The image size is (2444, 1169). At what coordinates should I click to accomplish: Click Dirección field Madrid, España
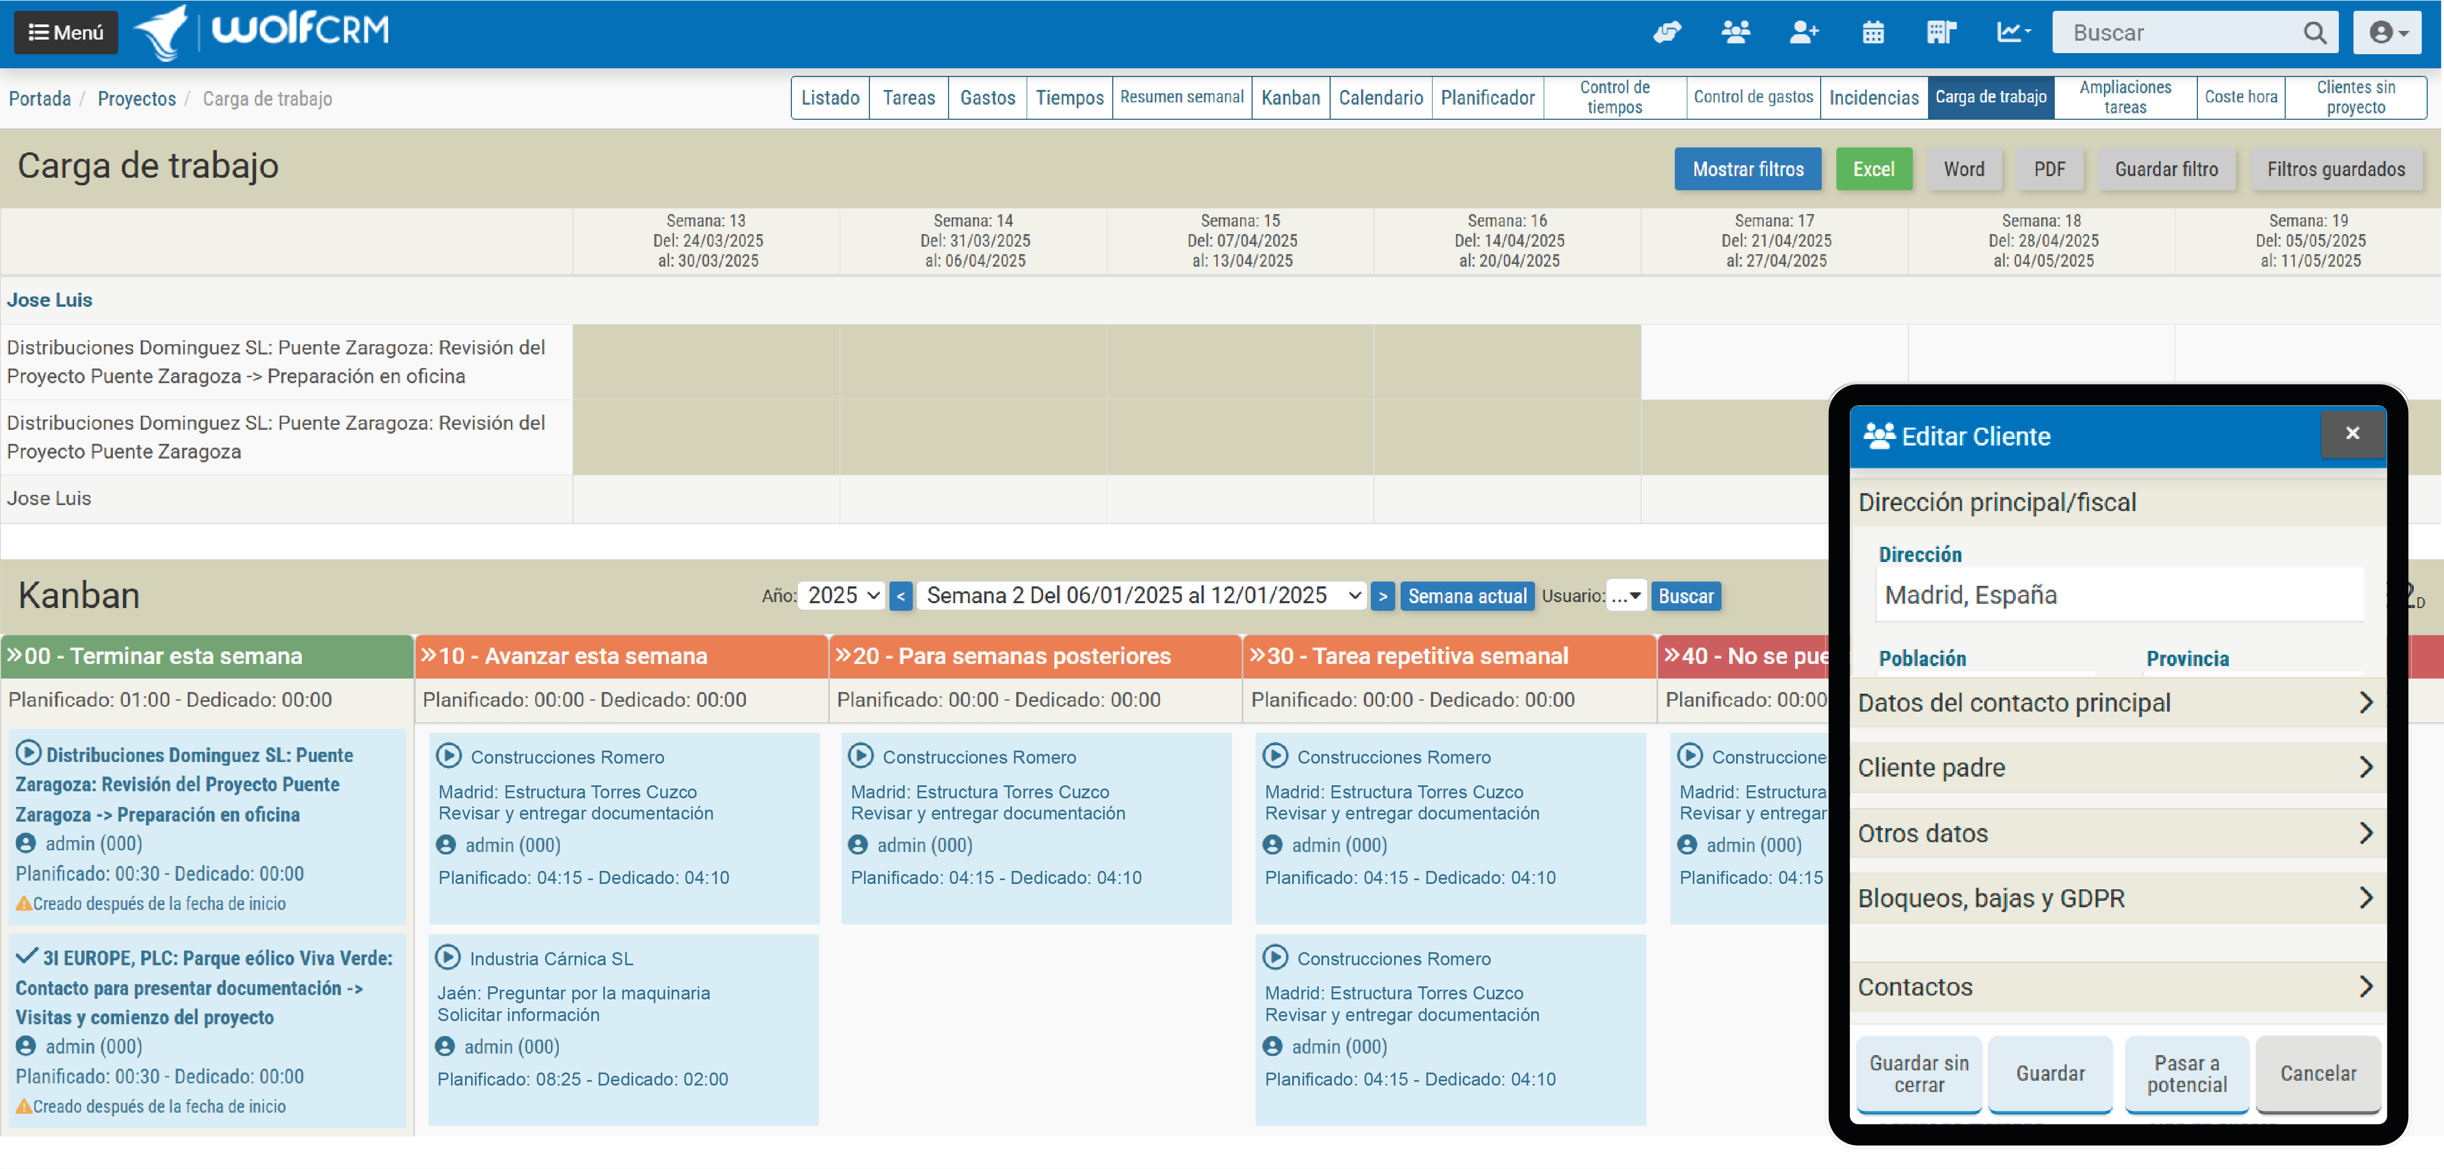coord(2120,595)
